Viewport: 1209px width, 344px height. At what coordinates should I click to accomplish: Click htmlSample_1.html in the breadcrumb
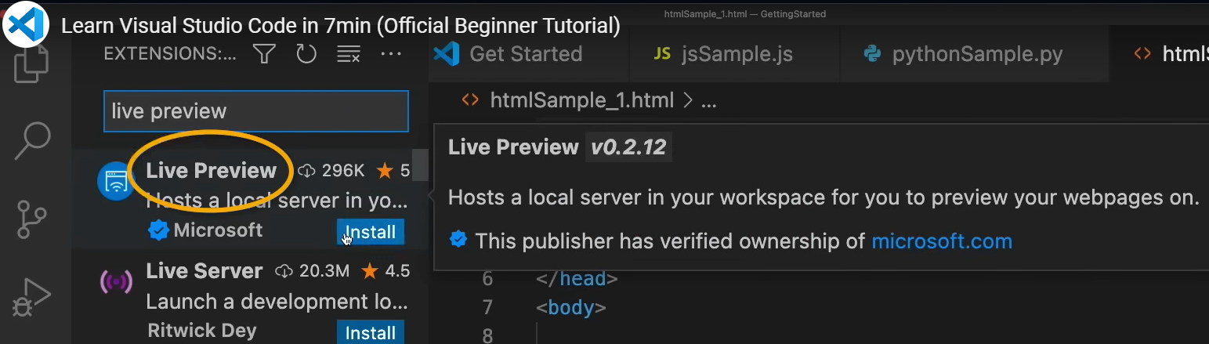click(581, 100)
